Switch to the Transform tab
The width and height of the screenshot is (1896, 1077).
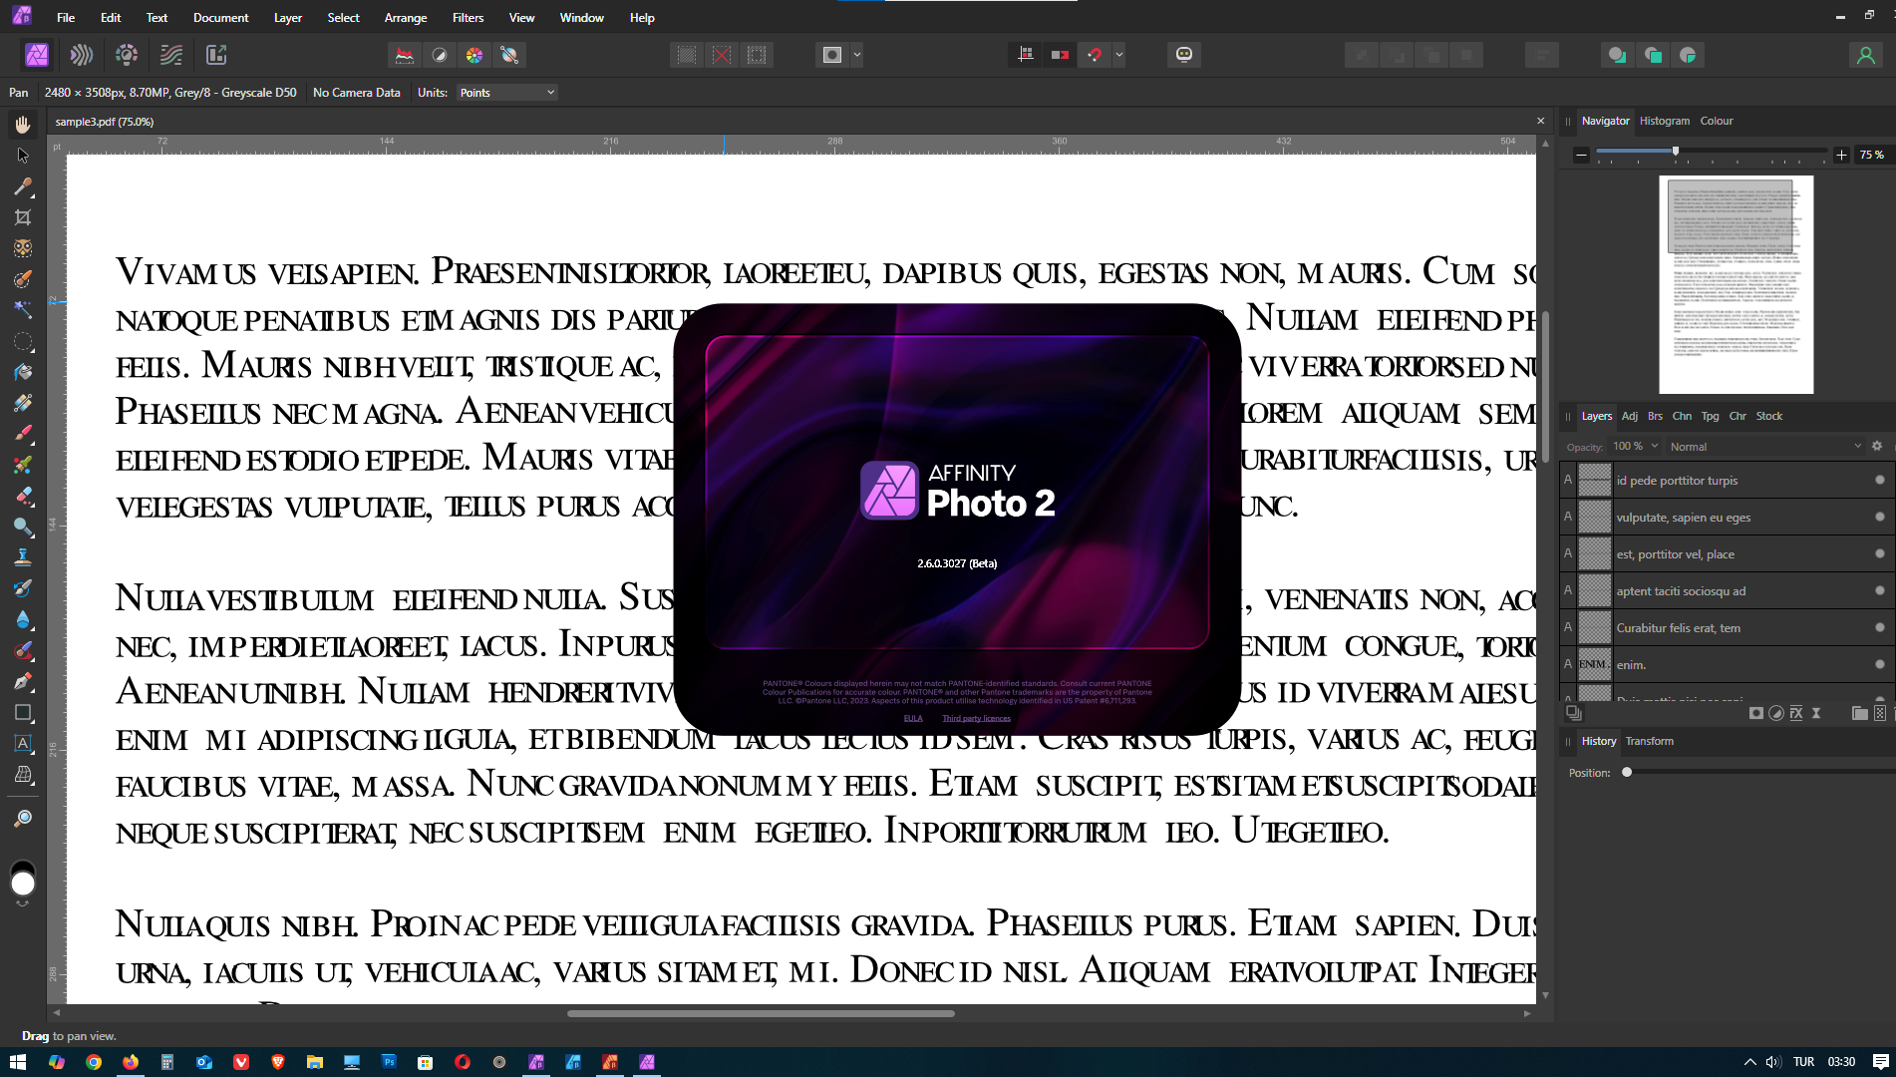(x=1650, y=741)
